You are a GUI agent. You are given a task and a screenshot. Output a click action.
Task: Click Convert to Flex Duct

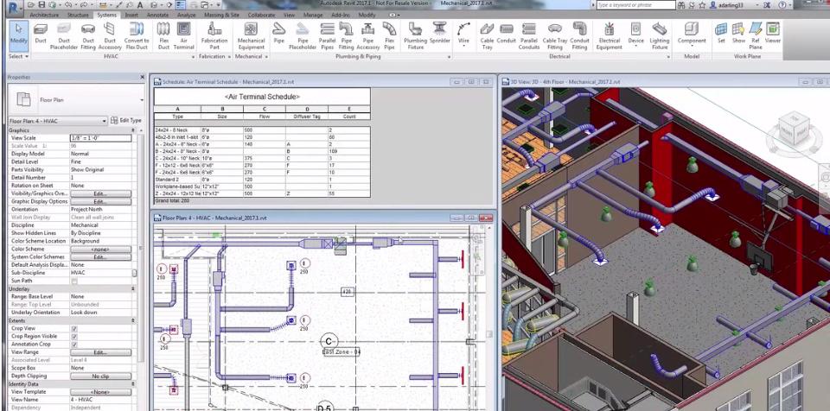click(x=136, y=36)
